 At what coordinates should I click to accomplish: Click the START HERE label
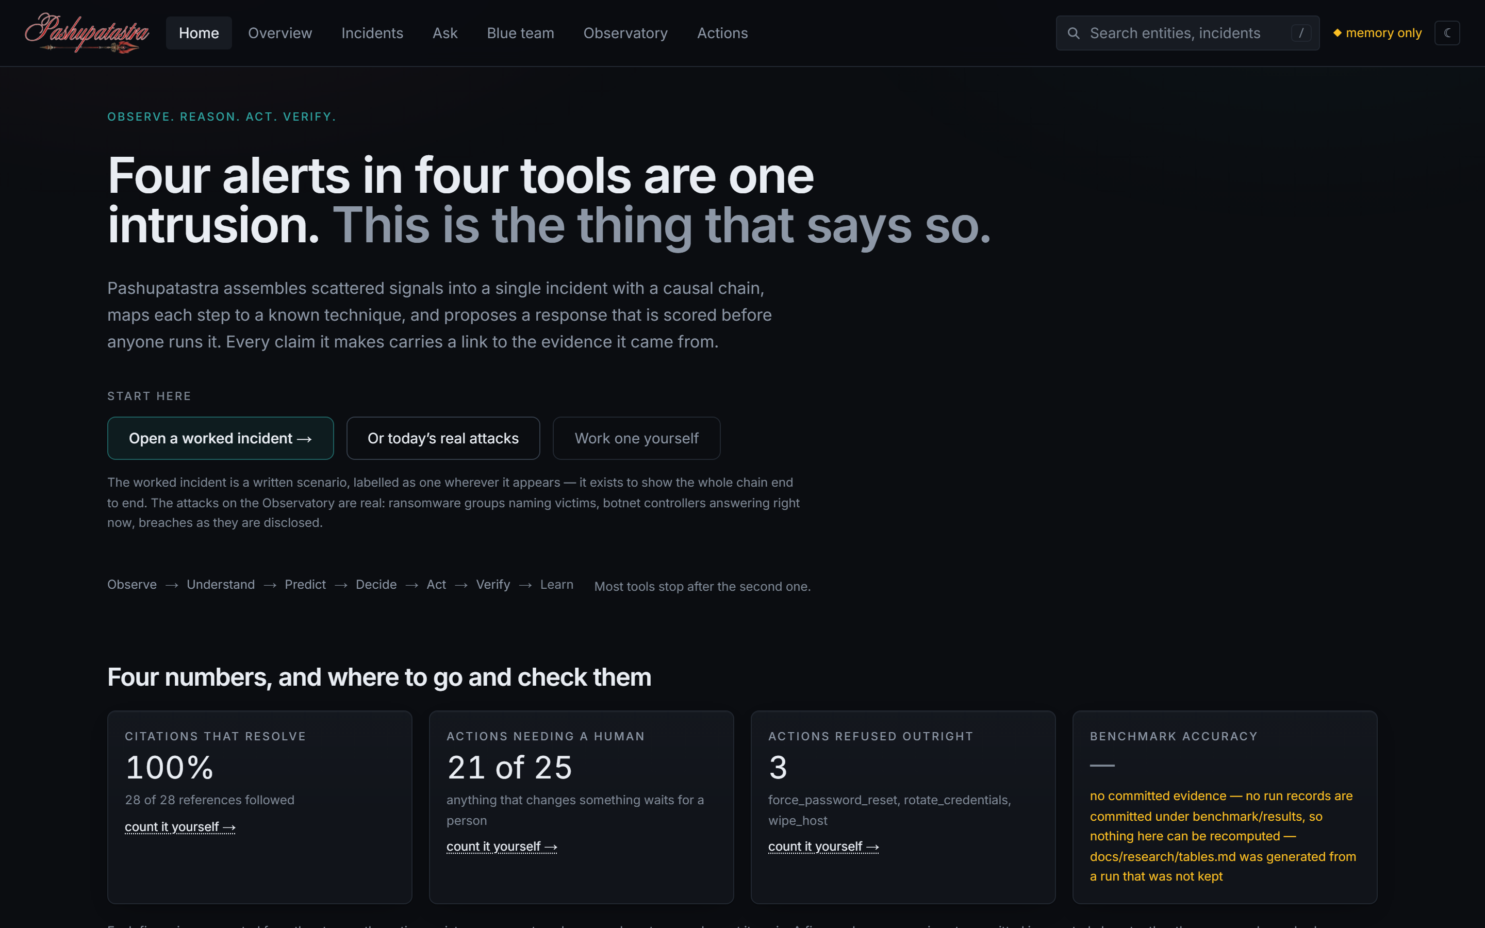pos(149,396)
